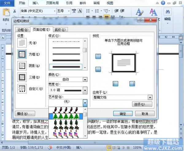This screenshot has width=184, height=151.
Task: Select the 无 (None) border setting
Action: coord(22,43)
